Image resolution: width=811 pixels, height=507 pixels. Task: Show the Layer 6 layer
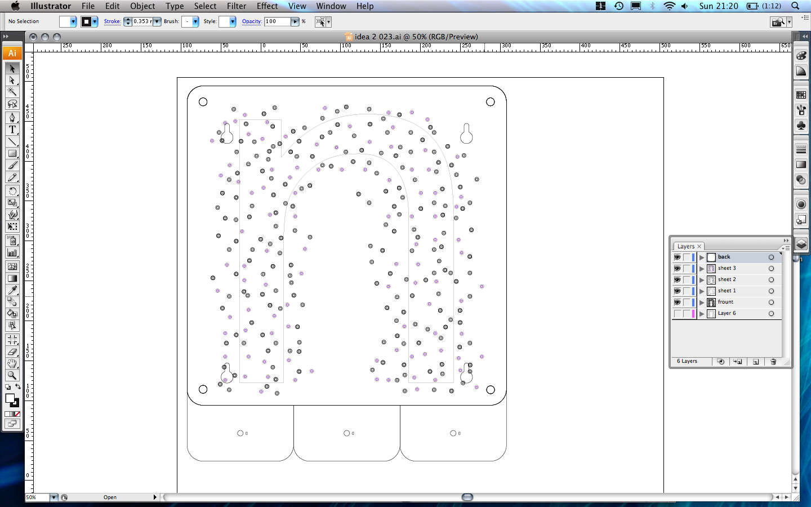click(x=678, y=313)
